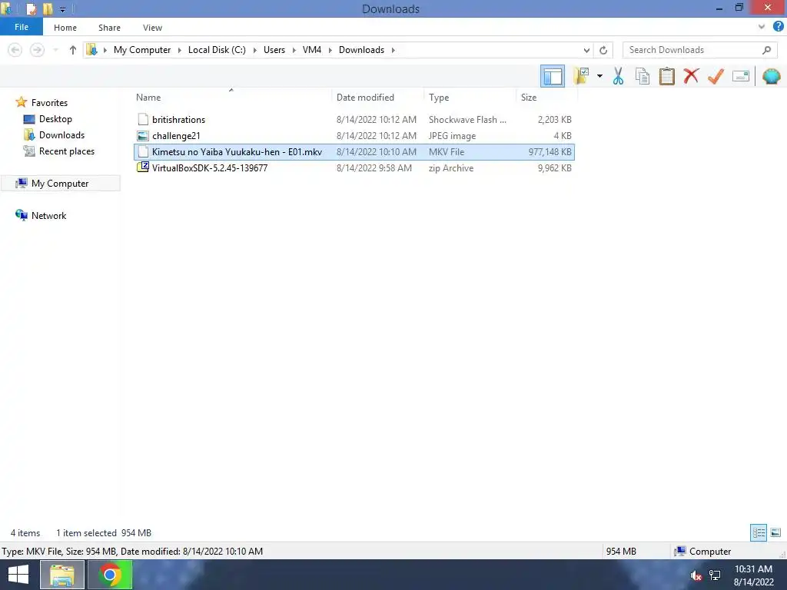Open the folder options dropdown arrow
The width and height of the screenshot is (787, 590).
pos(599,76)
